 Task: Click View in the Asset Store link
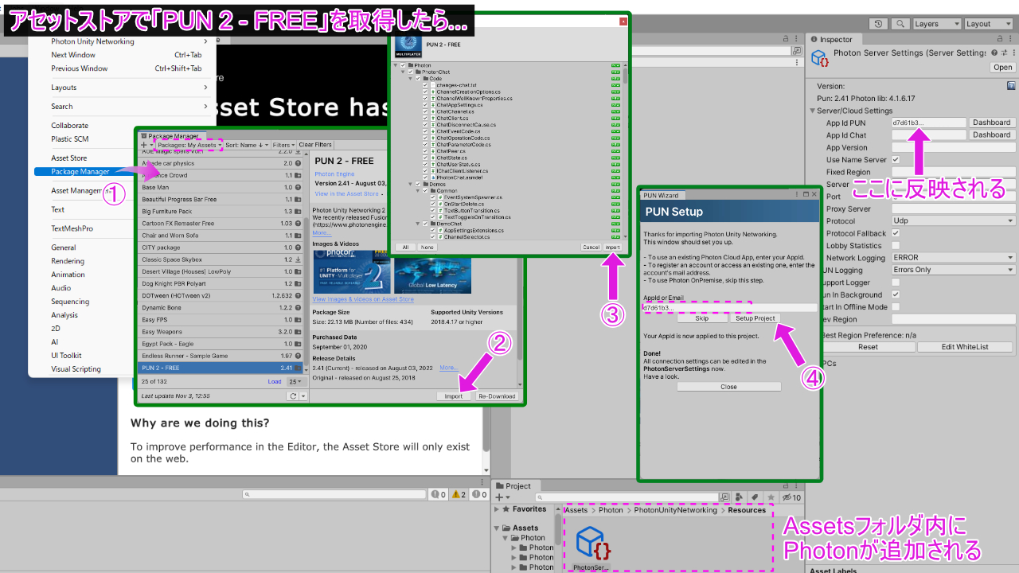(346, 194)
